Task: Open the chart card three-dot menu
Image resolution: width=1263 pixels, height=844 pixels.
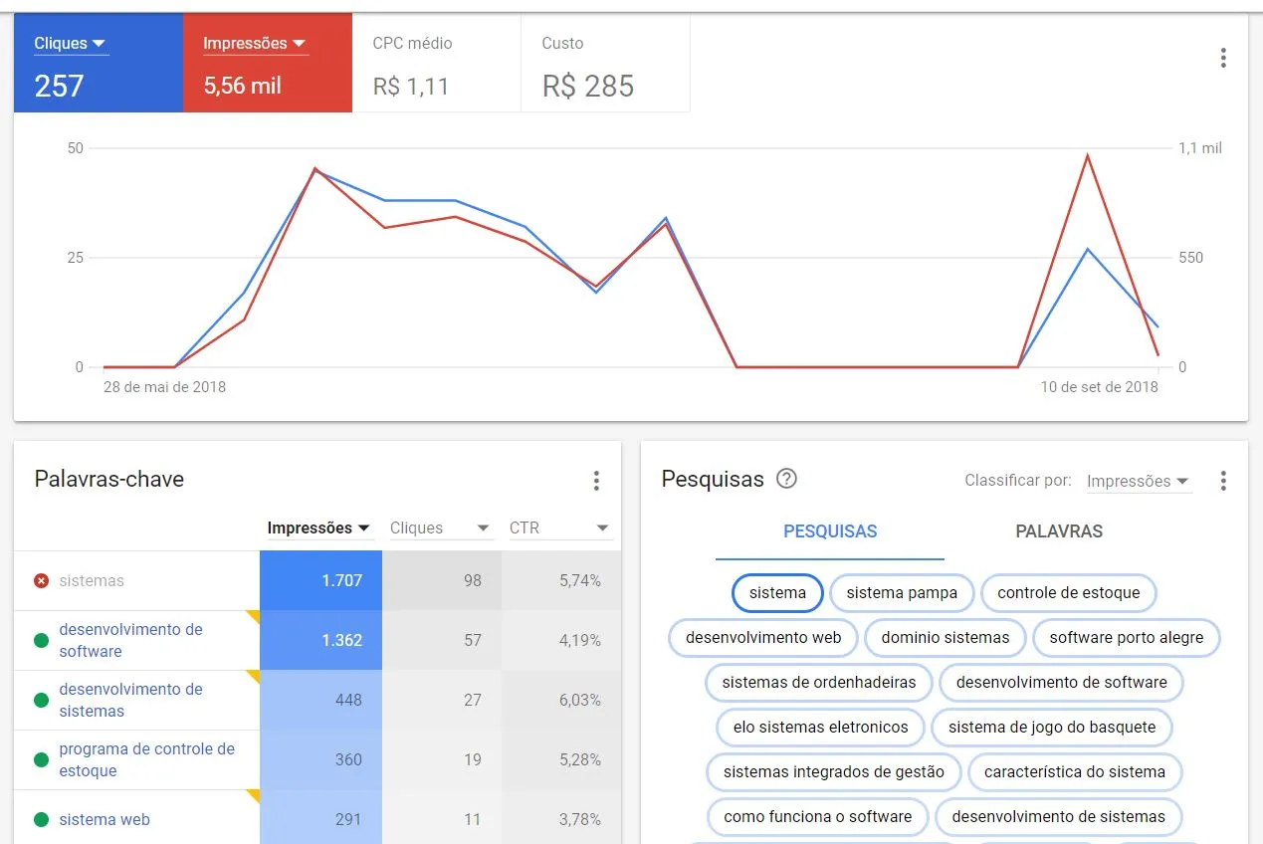Action: [x=1223, y=58]
